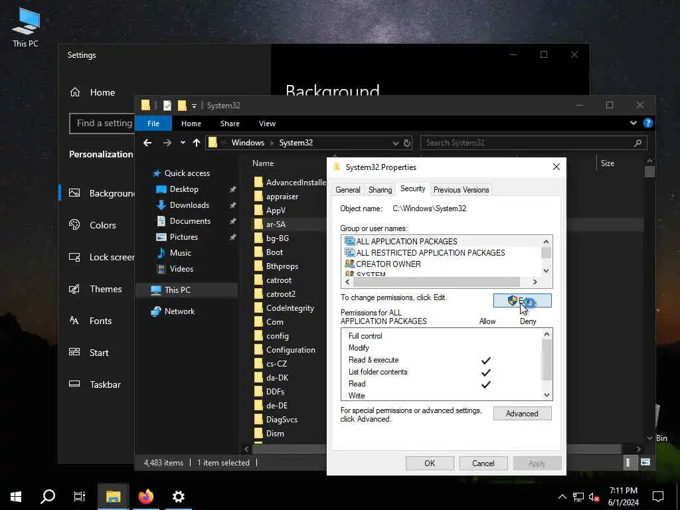Expand address bar history dropdown

tap(395, 143)
